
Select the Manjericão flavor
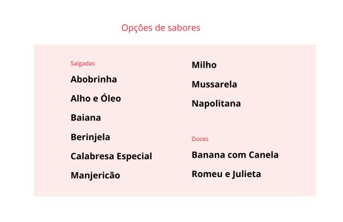(95, 175)
